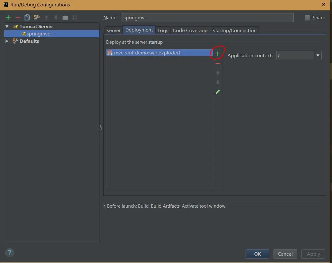Viewport: 332px width, 263px height.
Task: Move configuration up in left toolbar
Action: 46,17
